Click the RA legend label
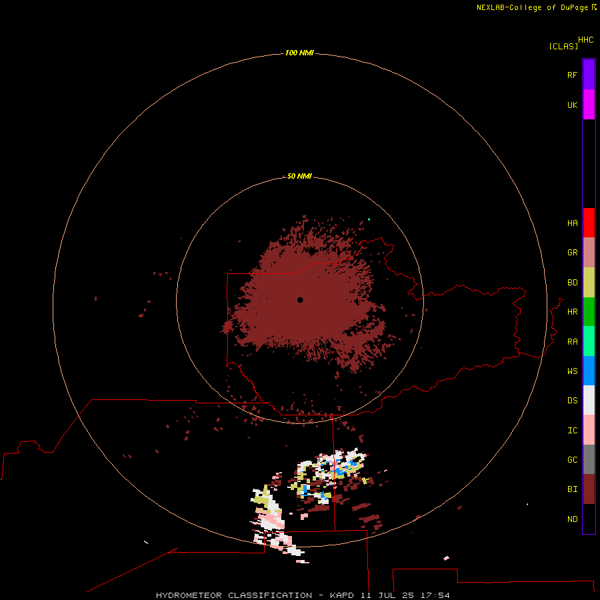Image resolution: width=600 pixels, height=600 pixels. coord(573,342)
